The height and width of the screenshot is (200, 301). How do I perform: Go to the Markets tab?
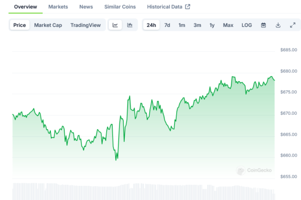pos(58,7)
